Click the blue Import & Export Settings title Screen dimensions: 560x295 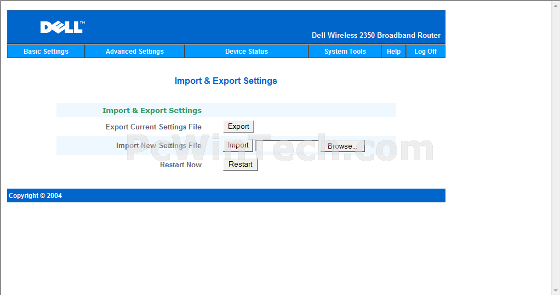pos(226,81)
